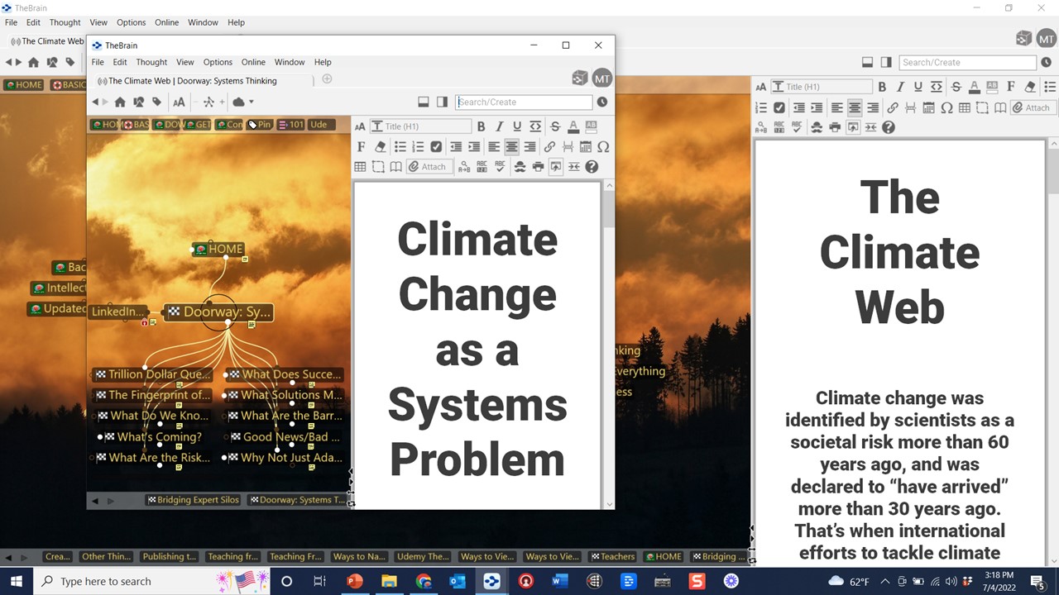Go to home thought in front window toolbar
Image resolution: width=1059 pixels, height=595 pixels.
(x=120, y=102)
